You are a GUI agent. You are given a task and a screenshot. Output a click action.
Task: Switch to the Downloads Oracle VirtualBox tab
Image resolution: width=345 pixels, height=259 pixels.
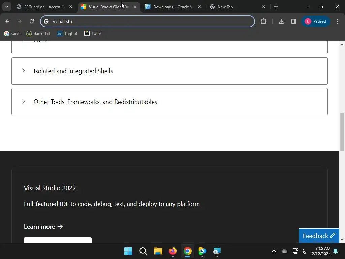tap(173, 7)
